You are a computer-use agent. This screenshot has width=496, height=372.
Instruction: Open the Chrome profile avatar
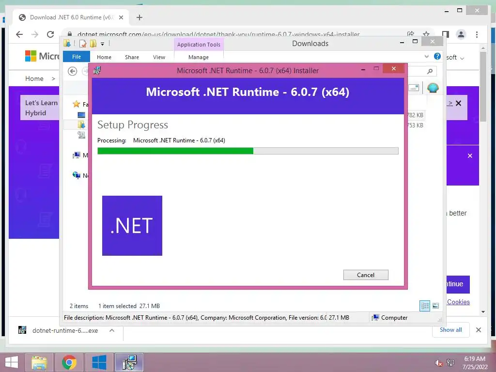(x=461, y=34)
